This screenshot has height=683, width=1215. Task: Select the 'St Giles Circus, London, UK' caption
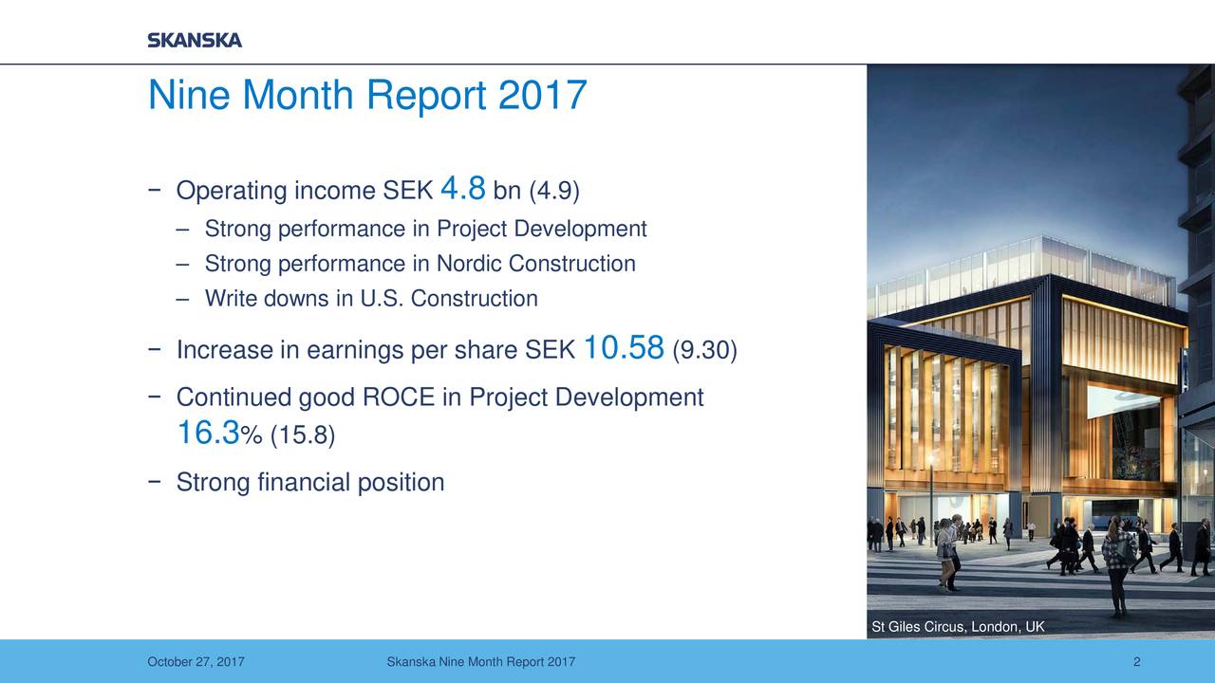pyautogui.click(x=958, y=627)
